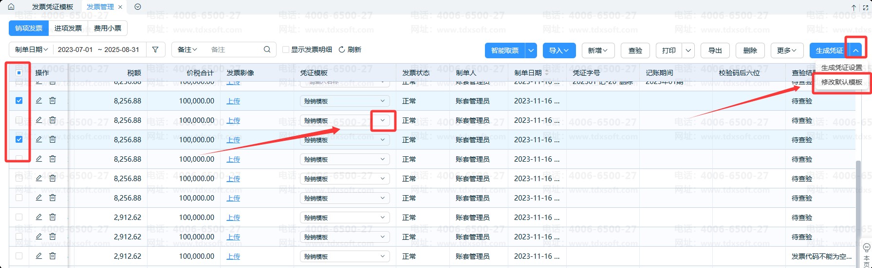Screen dimensions: 872x268
Task: Toggle the select-all checkbox in table header
Action: point(19,73)
